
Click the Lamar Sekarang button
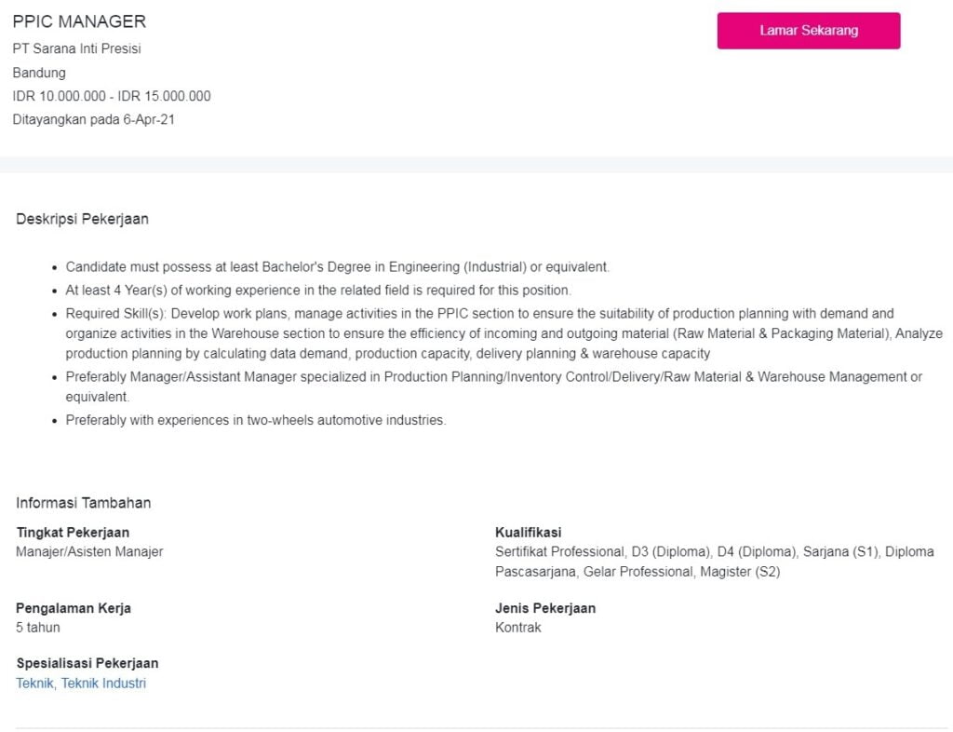point(808,31)
